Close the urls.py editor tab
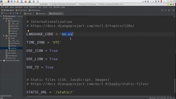Image resolution: width=176 pixels, height=99 pixels. click(33, 13)
